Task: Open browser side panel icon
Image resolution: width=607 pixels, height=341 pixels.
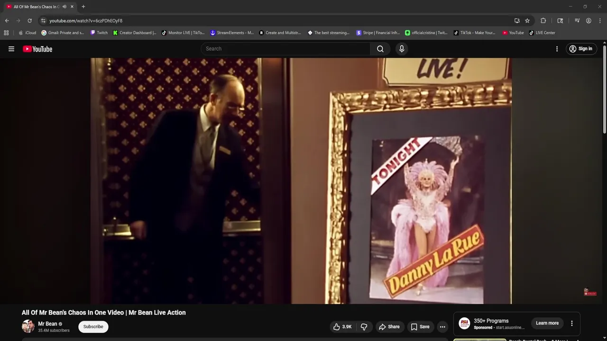Action: [560, 21]
